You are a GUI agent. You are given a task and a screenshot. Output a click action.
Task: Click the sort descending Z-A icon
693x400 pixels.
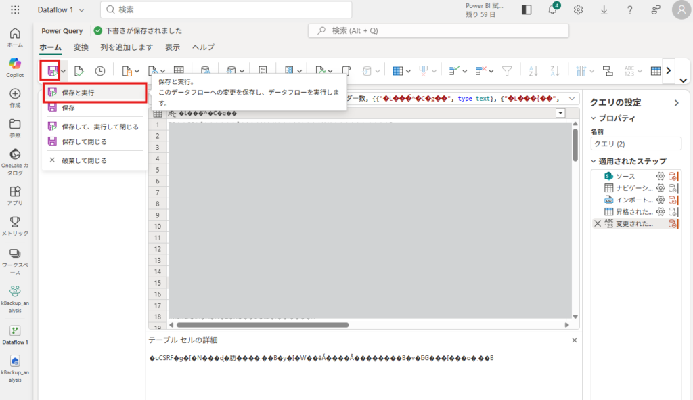(554, 71)
